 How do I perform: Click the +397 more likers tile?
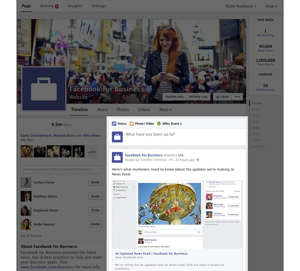point(92,152)
